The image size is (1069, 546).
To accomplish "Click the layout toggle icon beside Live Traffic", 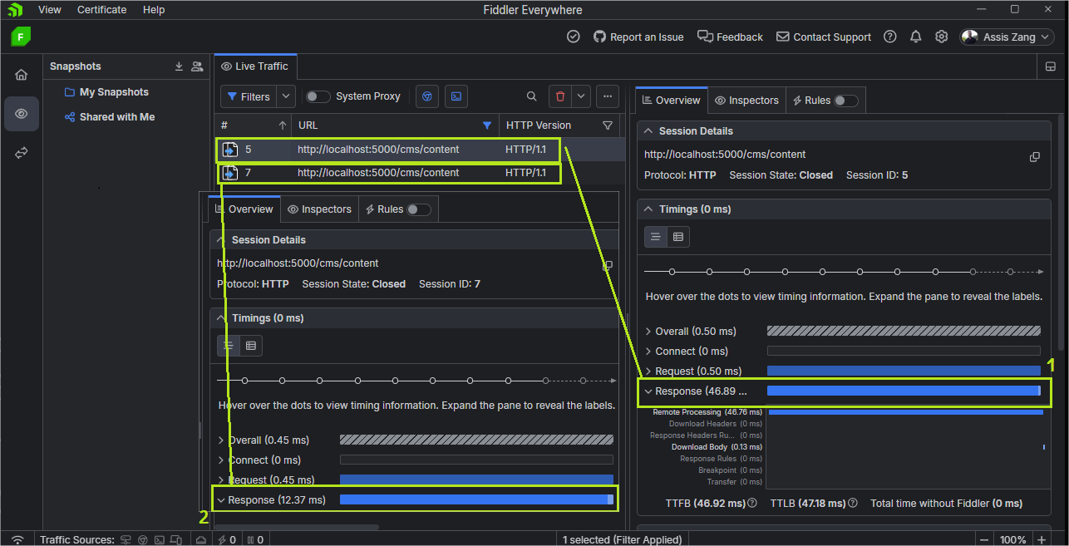I will (1050, 66).
